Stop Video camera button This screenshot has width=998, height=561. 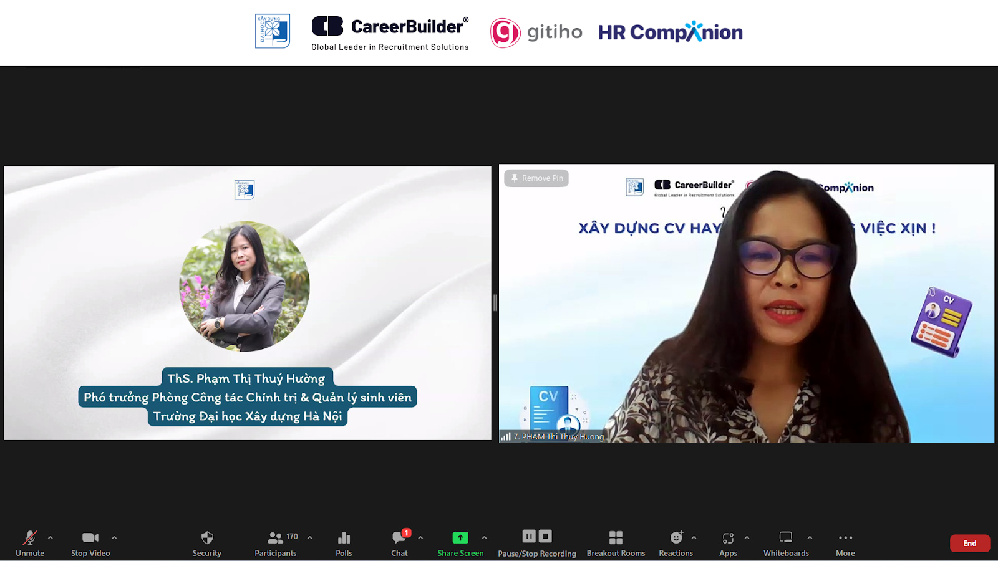point(90,544)
